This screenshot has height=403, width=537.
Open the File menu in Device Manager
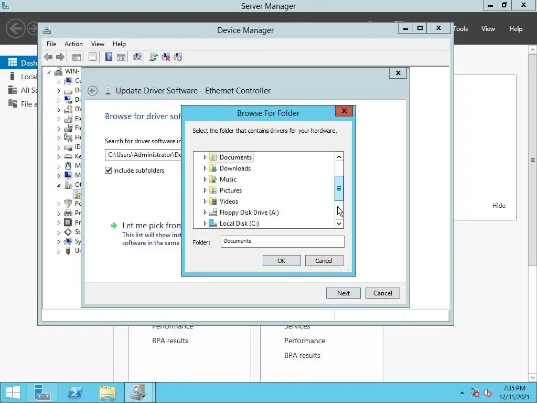(x=51, y=44)
